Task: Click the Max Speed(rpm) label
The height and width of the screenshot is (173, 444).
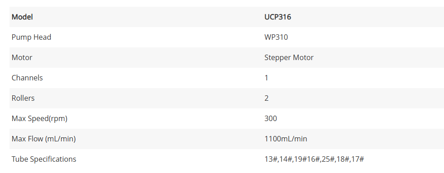Action: point(39,119)
